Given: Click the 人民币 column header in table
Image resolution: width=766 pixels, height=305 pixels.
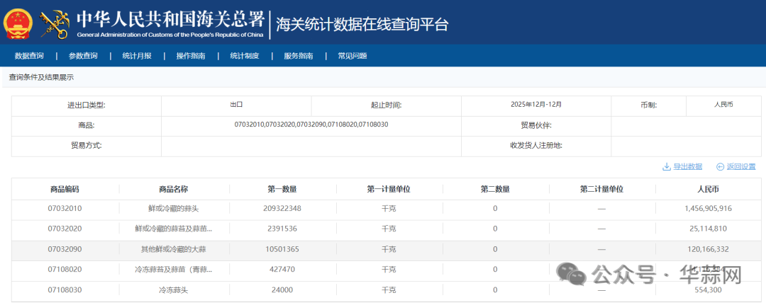Looking at the screenshot, I should tap(708, 189).
